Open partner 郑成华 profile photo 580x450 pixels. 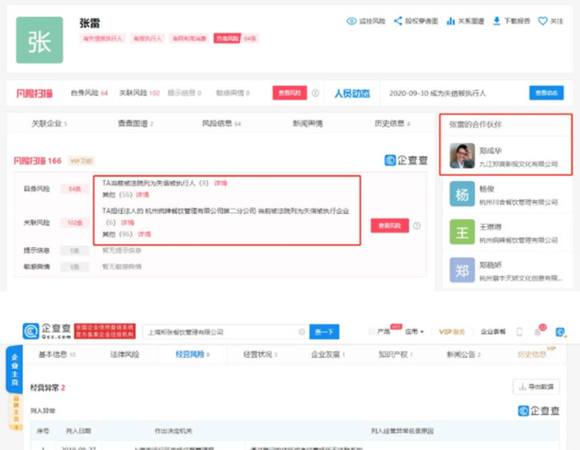462,156
